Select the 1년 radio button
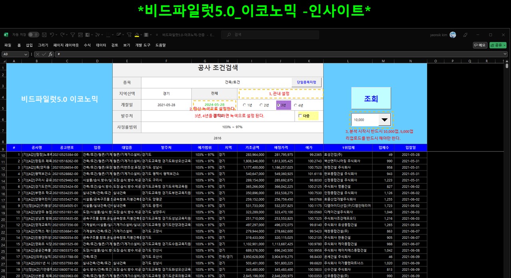511x278 pixels. [x=244, y=105]
